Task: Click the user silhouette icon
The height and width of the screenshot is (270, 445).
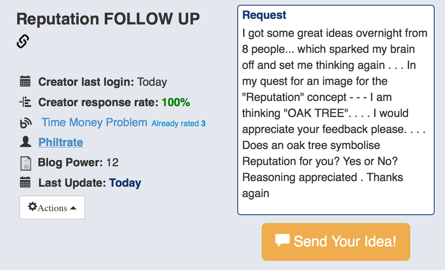Action: tap(25, 142)
